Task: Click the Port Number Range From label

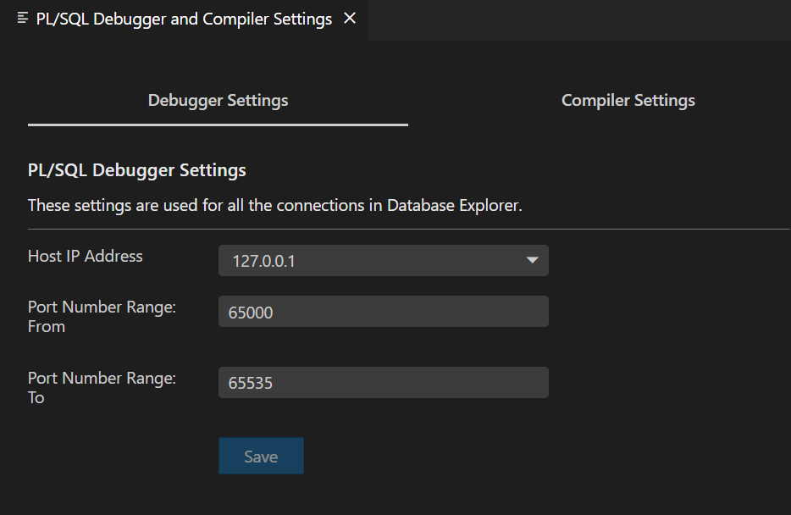Action: 101,316
